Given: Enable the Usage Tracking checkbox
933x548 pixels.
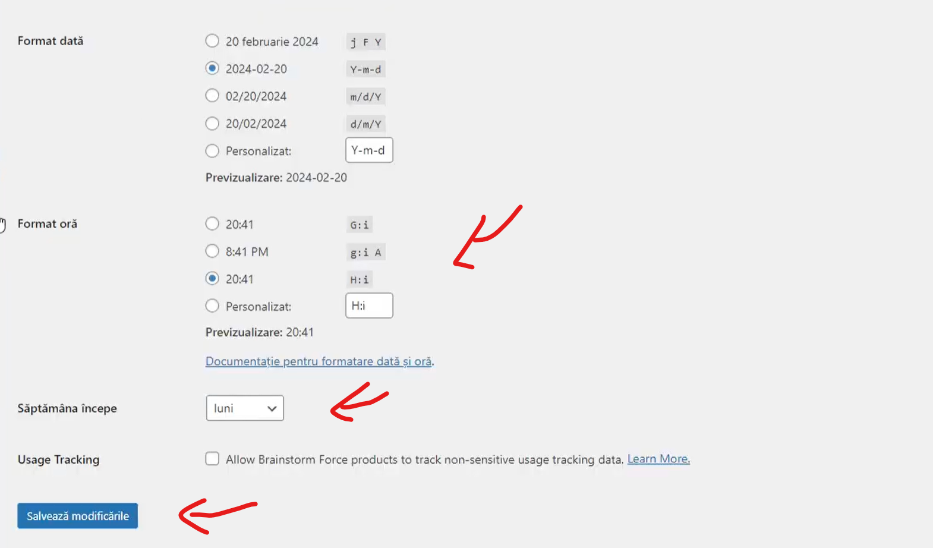Looking at the screenshot, I should [x=212, y=459].
